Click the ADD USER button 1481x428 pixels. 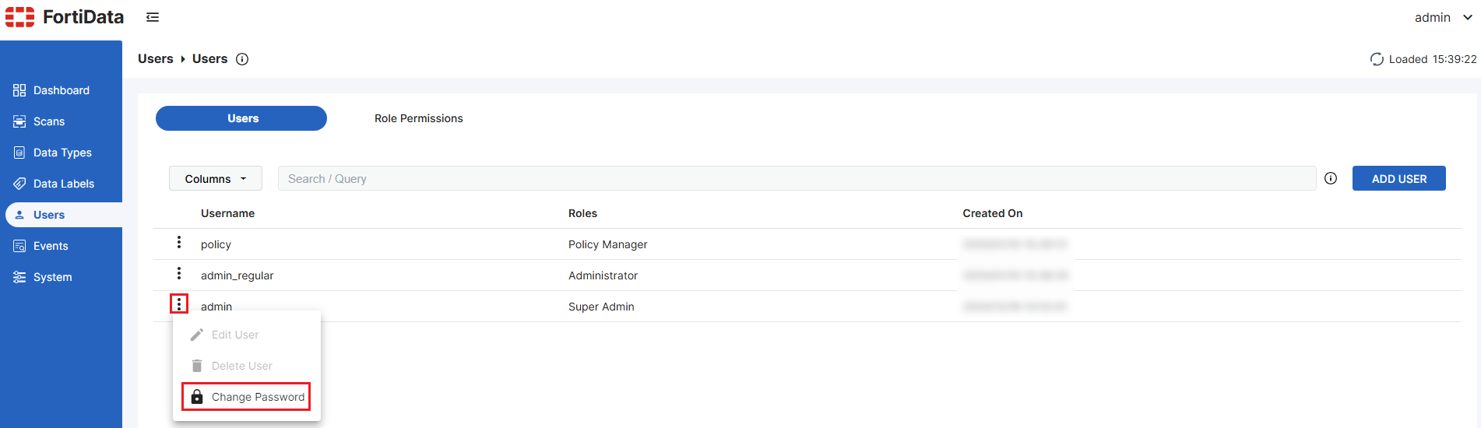(x=1399, y=178)
